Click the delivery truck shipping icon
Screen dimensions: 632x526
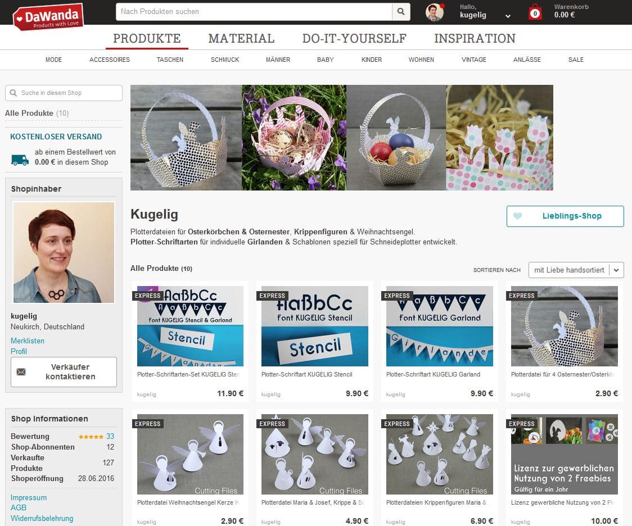tap(20, 160)
